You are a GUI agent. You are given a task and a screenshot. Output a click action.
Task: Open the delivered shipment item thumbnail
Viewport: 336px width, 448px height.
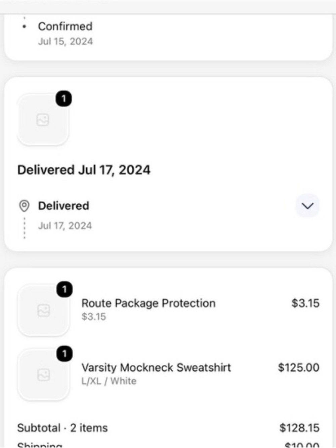[43, 120]
